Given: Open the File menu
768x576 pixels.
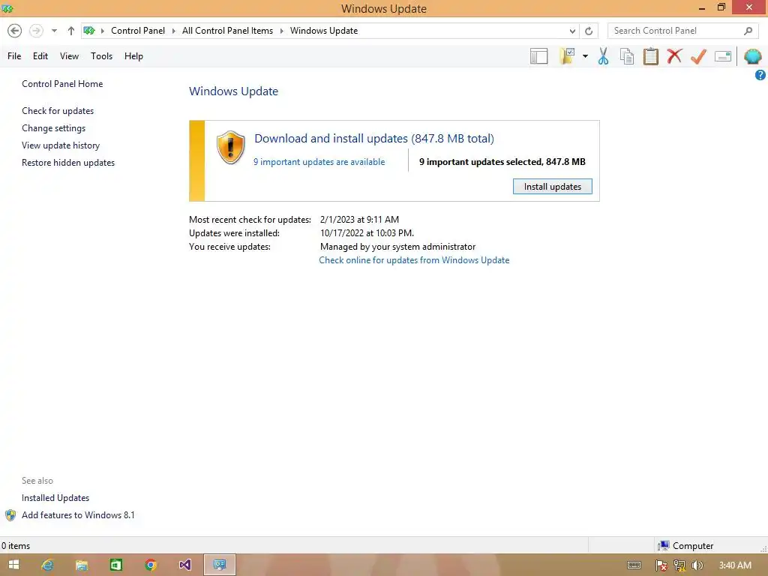Looking at the screenshot, I should pos(14,56).
